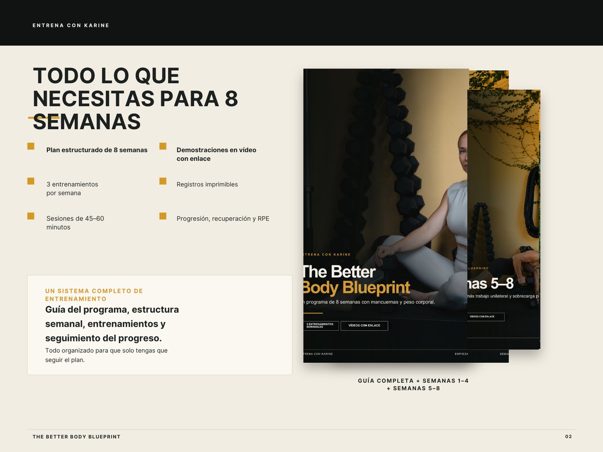The image size is (603, 452).
Task: Click VÍDEOS CON ENLACE button on the front cover
Action: click(x=364, y=326)
